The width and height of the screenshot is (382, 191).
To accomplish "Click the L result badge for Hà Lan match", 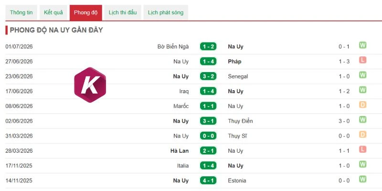I will click(362, 149).
